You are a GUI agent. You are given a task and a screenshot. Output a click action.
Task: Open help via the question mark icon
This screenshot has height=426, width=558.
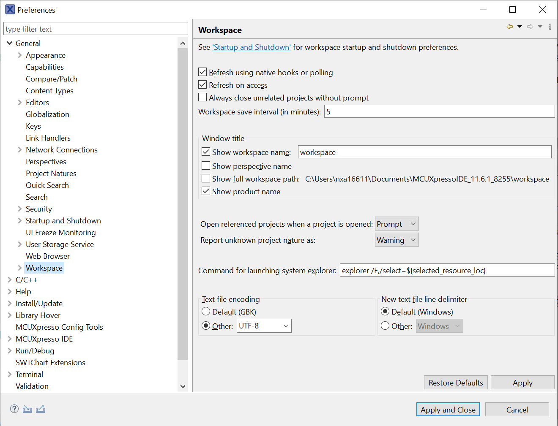(14, 408)
